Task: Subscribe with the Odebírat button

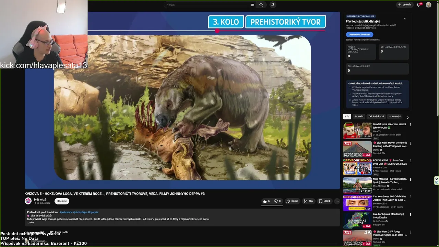Action: (x=62, y=201)
